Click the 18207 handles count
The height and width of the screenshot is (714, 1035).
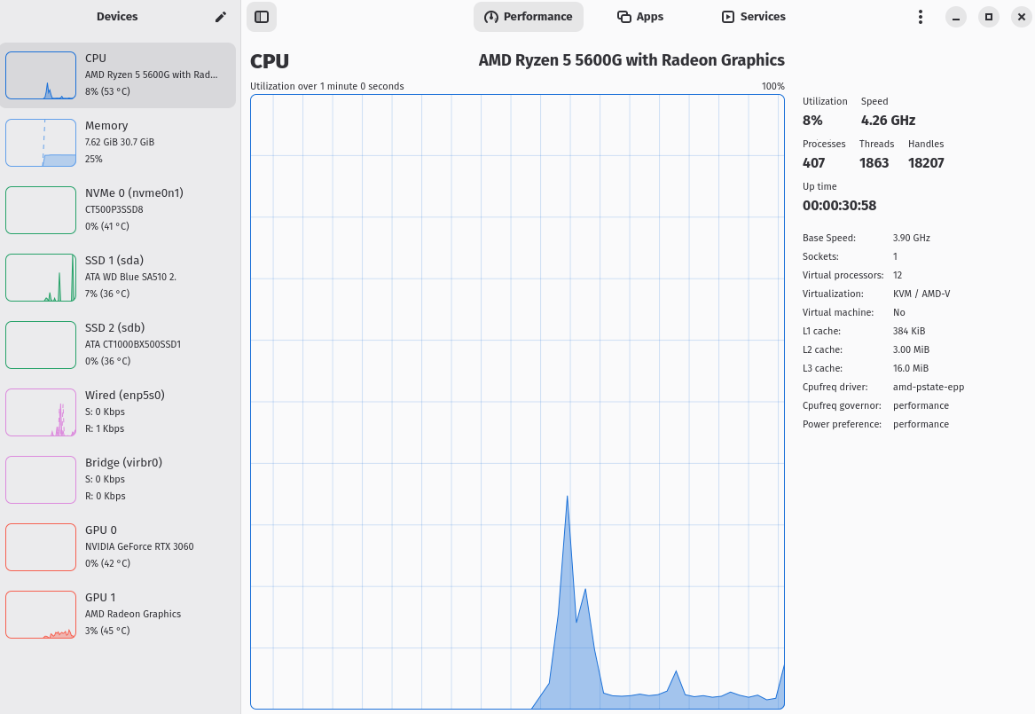(926, 163)
